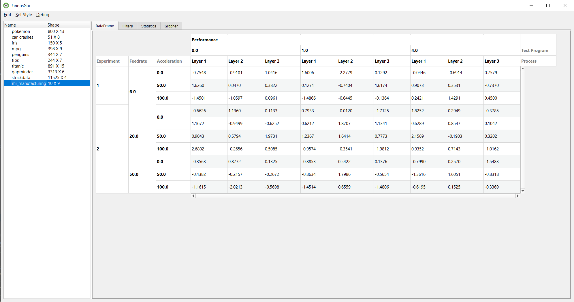Click cell with value 1.6260

tap(209, 85)
